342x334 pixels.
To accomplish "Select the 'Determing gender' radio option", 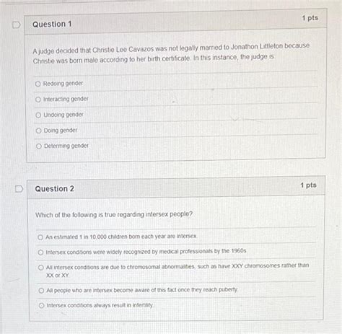I will coord(39,146).
